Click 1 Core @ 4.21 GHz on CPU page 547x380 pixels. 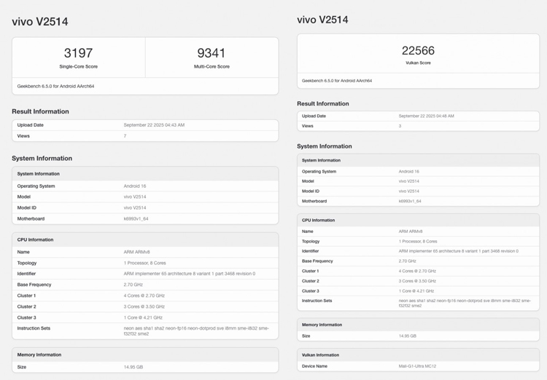pos(143,317)
